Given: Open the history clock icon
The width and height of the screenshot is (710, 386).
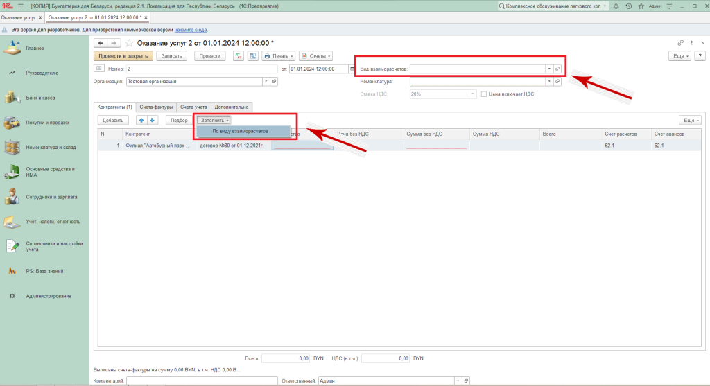Looking at the screenshot, I should [628, 6].
